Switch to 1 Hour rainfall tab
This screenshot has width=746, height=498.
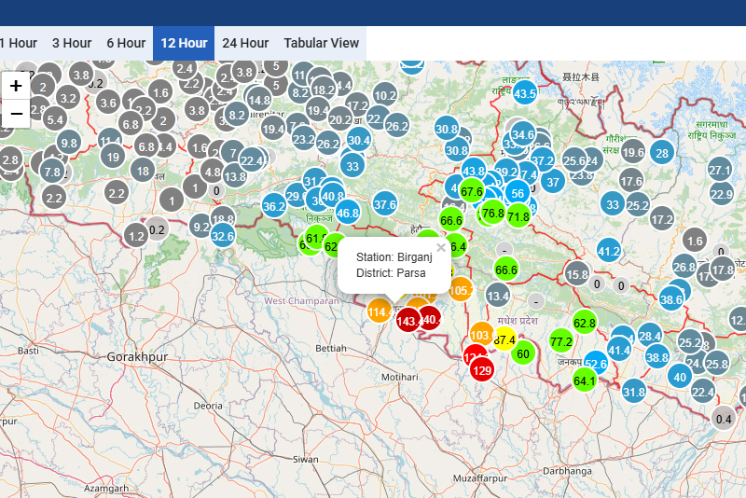coord(18,43)
